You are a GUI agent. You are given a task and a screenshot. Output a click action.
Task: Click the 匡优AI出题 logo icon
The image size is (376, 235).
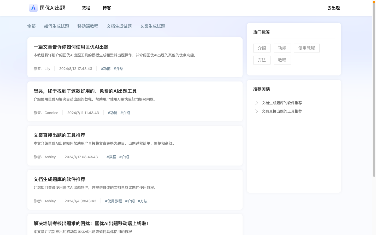point(33,8)
